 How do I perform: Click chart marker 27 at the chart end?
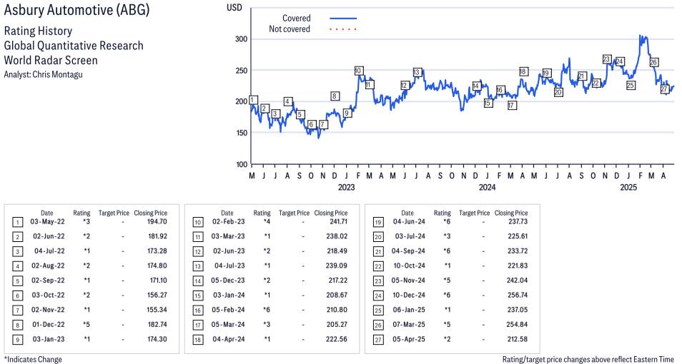(x=664, y=89)
